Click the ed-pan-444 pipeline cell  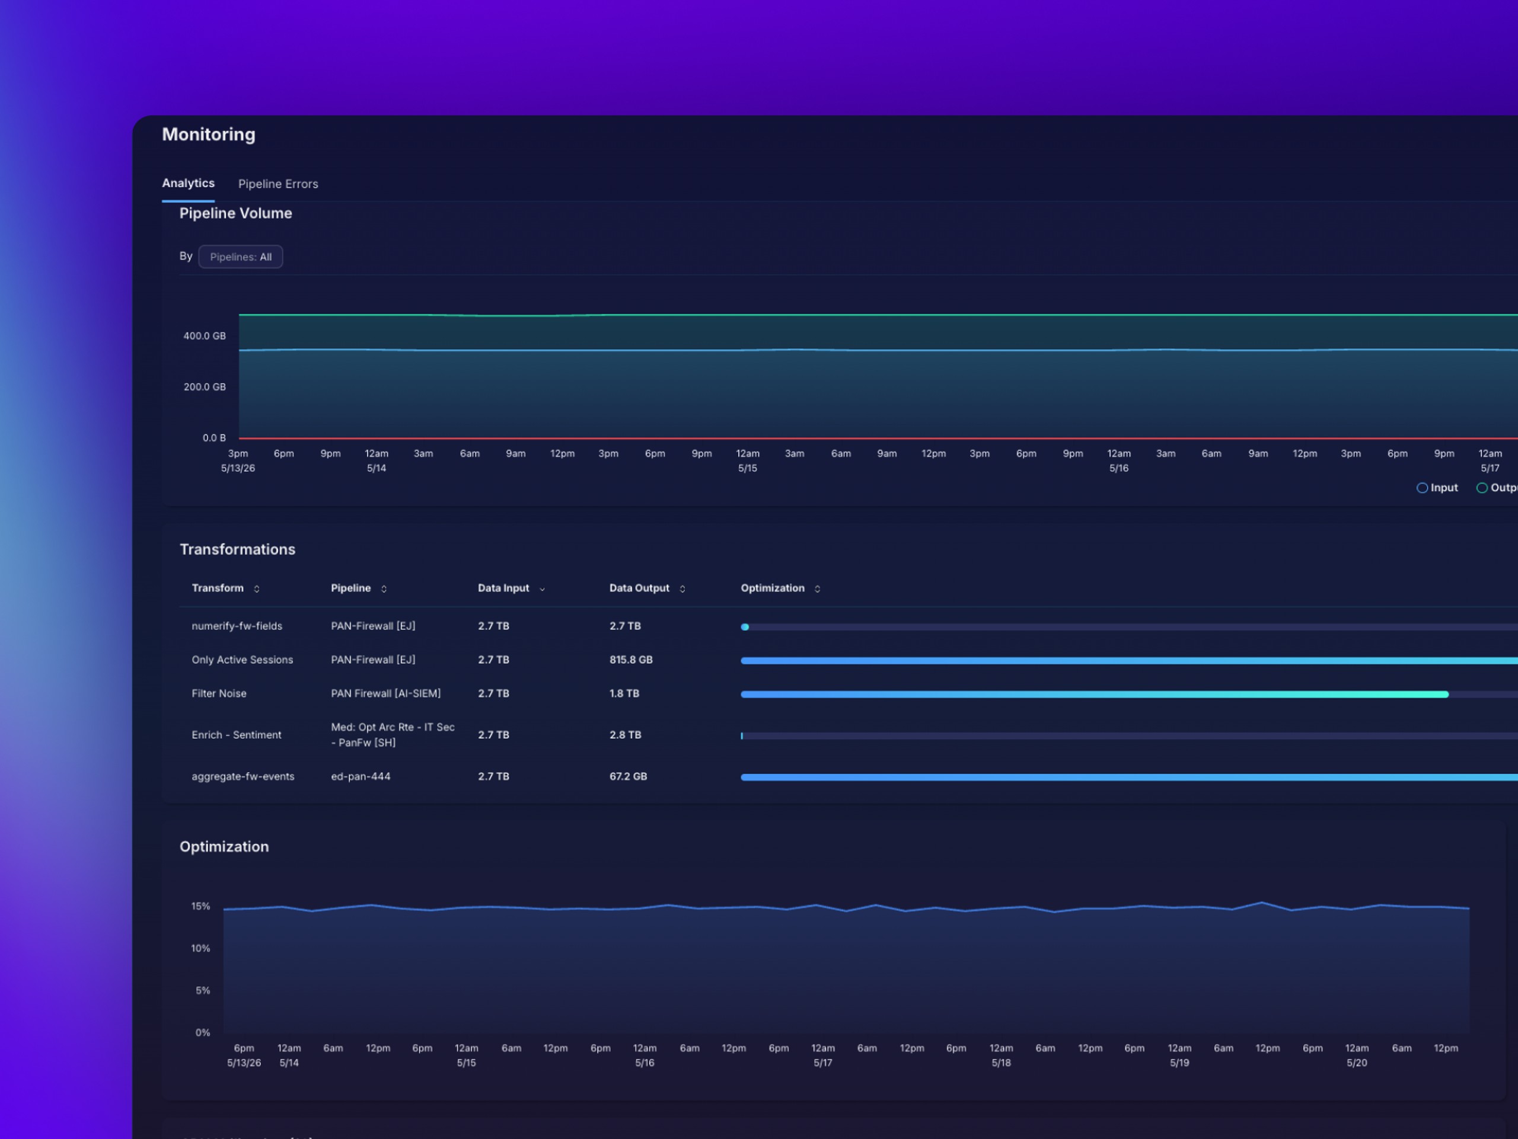coord(361,777)
